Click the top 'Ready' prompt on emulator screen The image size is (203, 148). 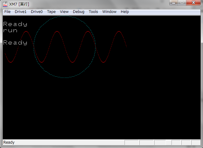[x=15, y=24]
